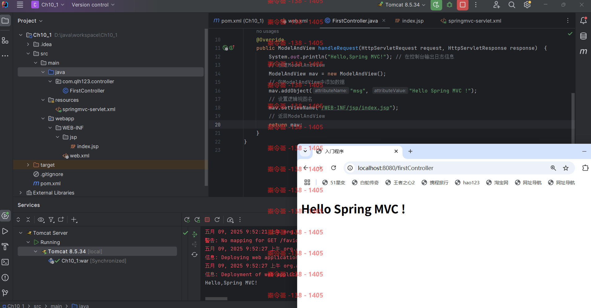Open Code With Me user icon
Image resolution: width=591 pixels, height=308 pixels.
pyautogui.click(x=496, y=5)
